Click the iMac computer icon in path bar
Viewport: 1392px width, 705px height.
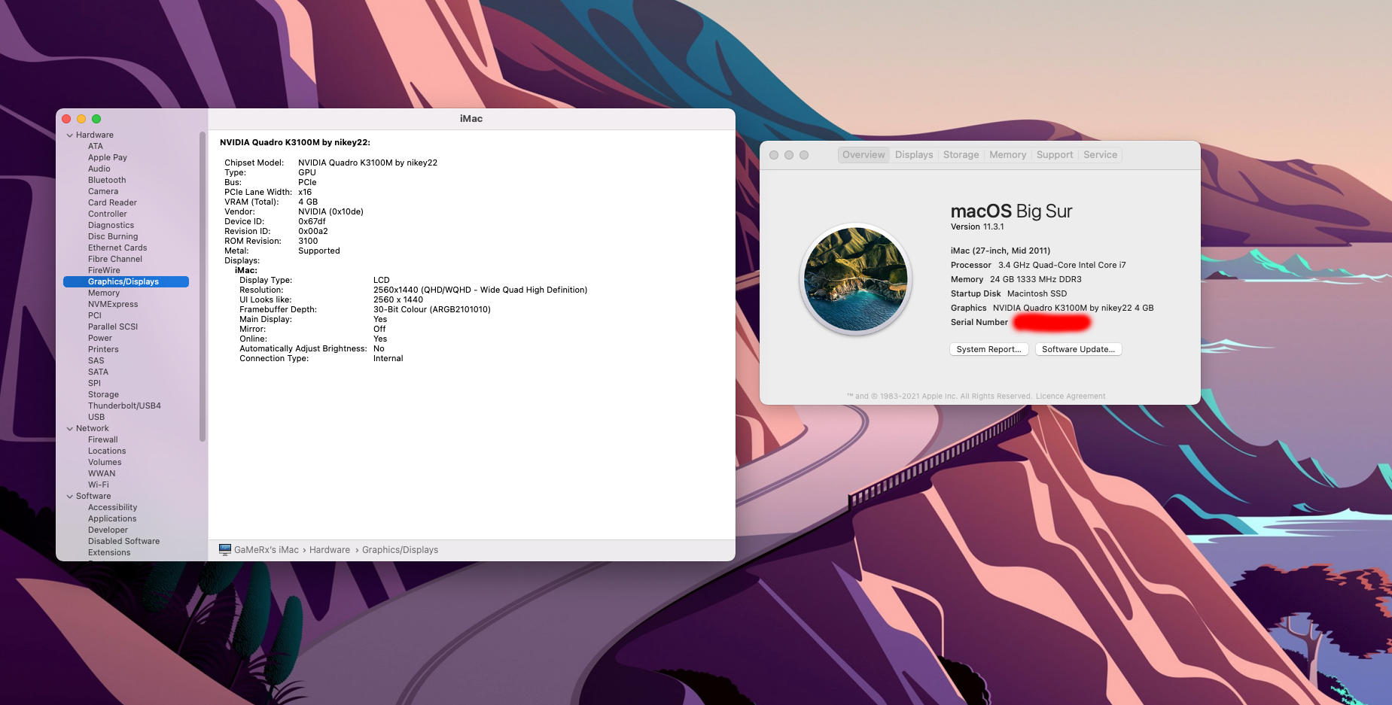tap(225, 550)
